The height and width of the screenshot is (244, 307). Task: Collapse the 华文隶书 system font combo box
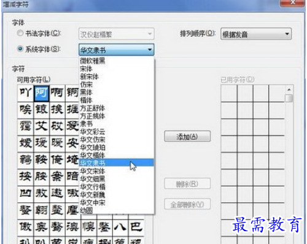(x=116, y=50)
